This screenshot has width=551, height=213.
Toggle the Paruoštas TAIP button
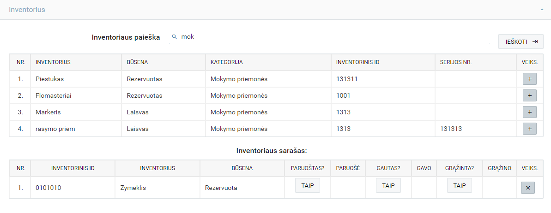307,185
